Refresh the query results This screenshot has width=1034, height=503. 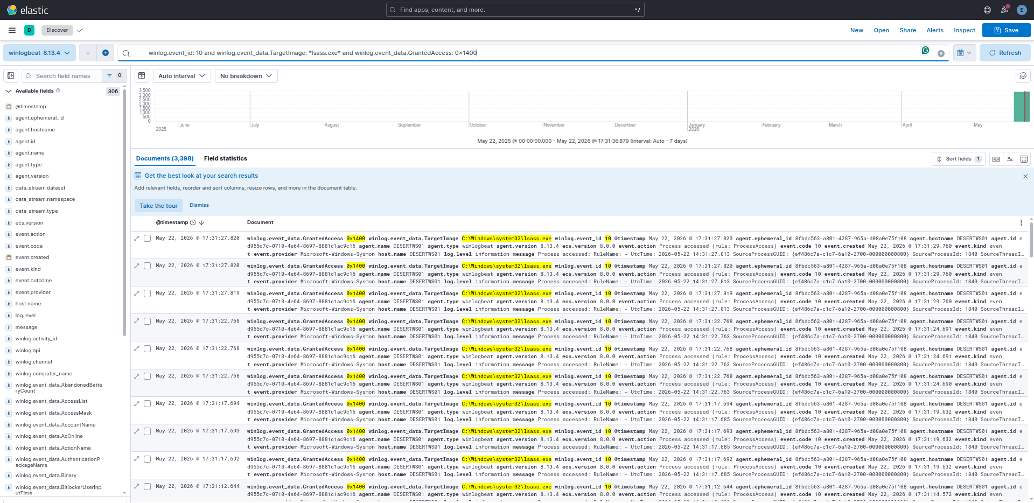[1005, 53]
